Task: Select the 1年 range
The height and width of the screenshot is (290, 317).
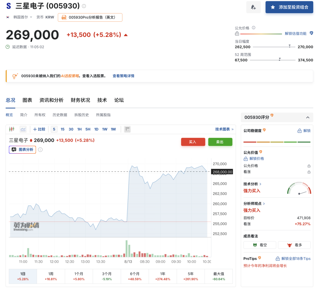Action: 163,276
